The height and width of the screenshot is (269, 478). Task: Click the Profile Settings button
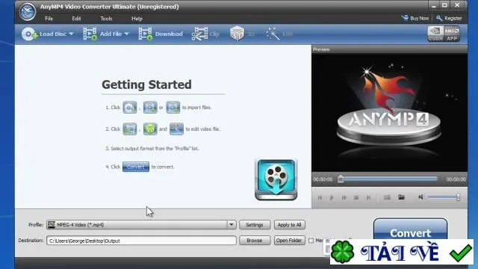click(255, 225)
